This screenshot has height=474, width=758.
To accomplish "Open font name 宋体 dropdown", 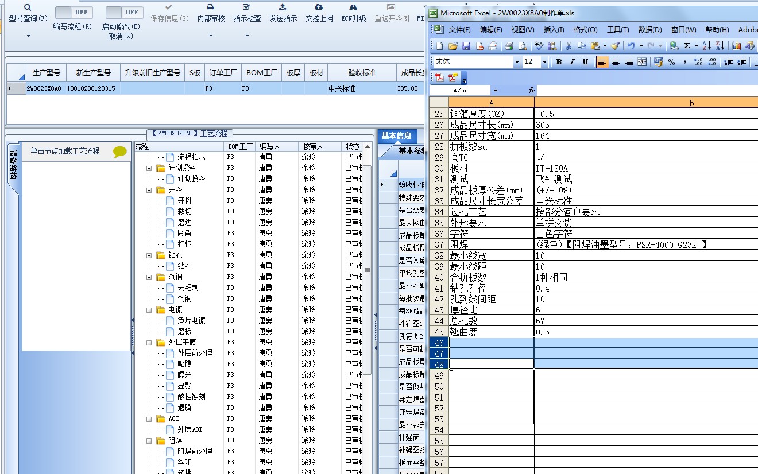I will (x=517, y=62).
